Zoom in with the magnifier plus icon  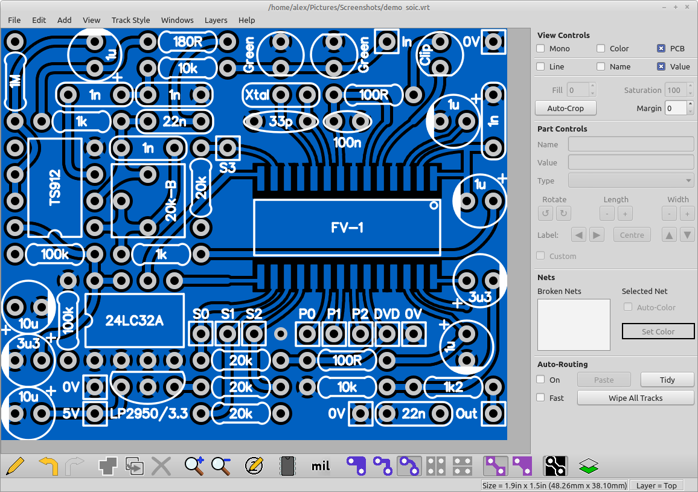(194, 465)
